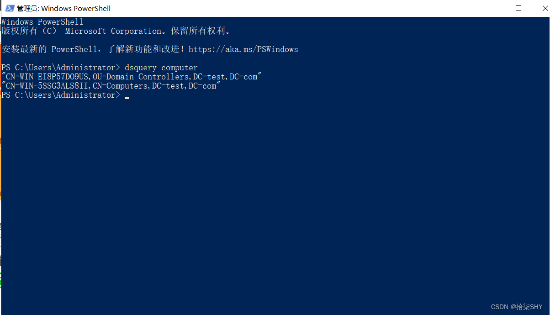Click the last PS C:\Users\Administrator> prompt
The width and height of the screenshot is (550, 315).
(x=60, y=95)
